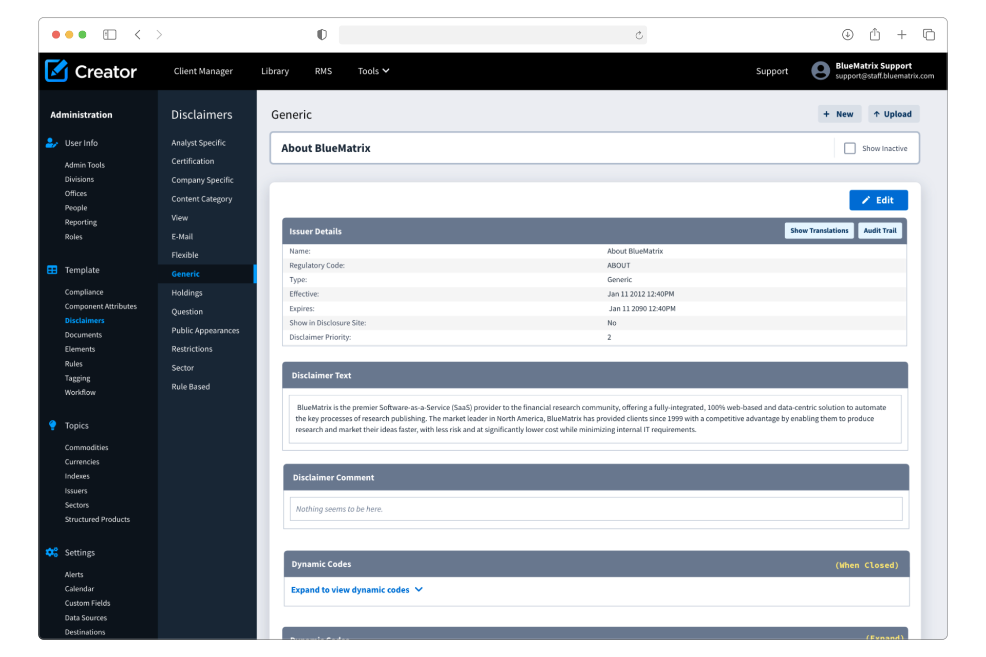Screen dimensions: 986x657
Task: Click the Edit pencil icon
Action: click(866, 200)
